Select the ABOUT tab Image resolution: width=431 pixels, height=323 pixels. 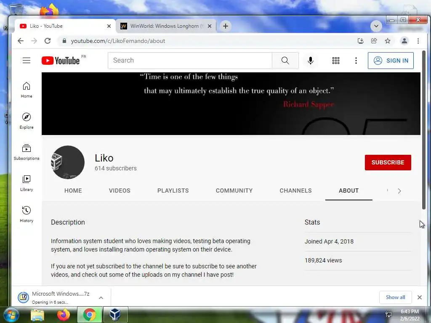click(x=349, y=191)
